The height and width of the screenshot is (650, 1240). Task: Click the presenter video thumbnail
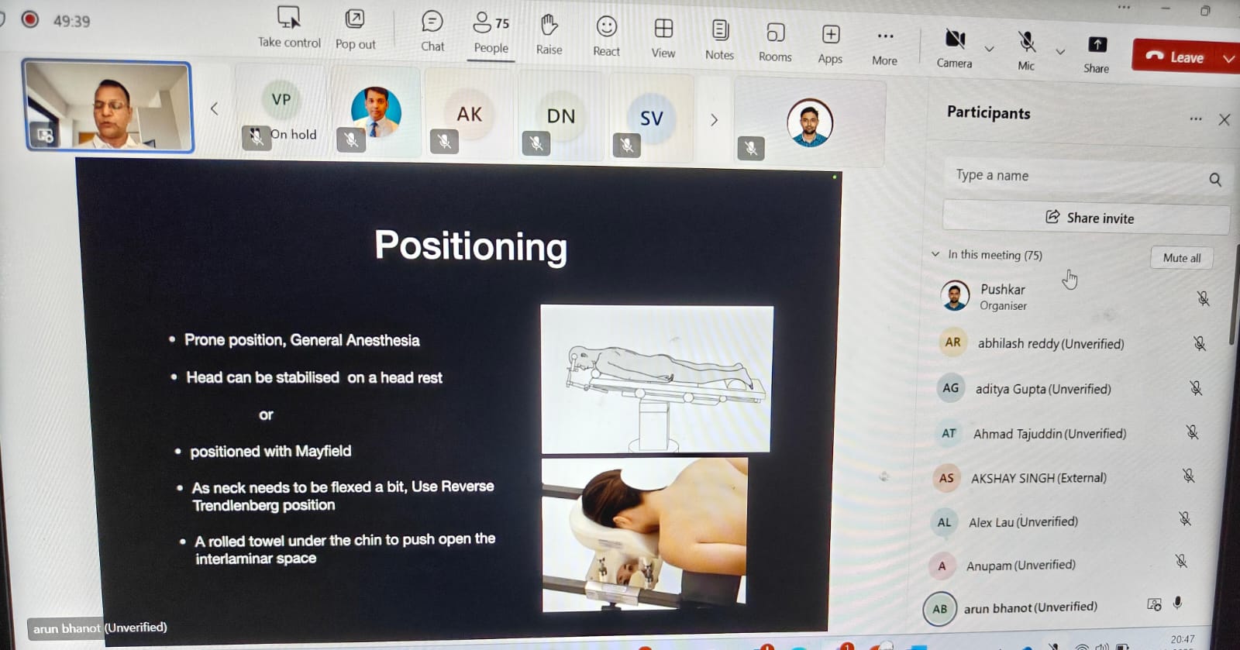(x=108, y=106)
